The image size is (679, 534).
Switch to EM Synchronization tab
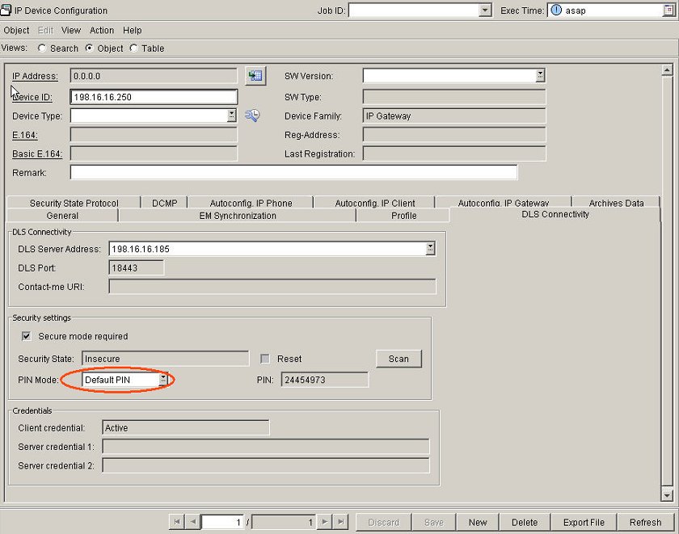tap(238, 216)
